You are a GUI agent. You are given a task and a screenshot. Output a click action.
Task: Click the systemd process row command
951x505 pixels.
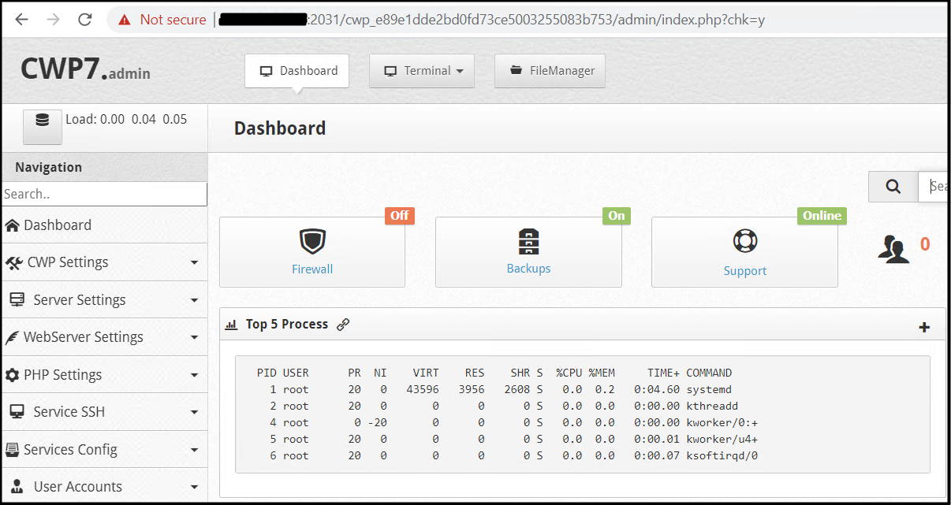click(709, 389)
